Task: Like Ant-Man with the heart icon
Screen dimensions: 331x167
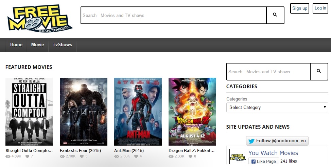Action: point(136,156)
